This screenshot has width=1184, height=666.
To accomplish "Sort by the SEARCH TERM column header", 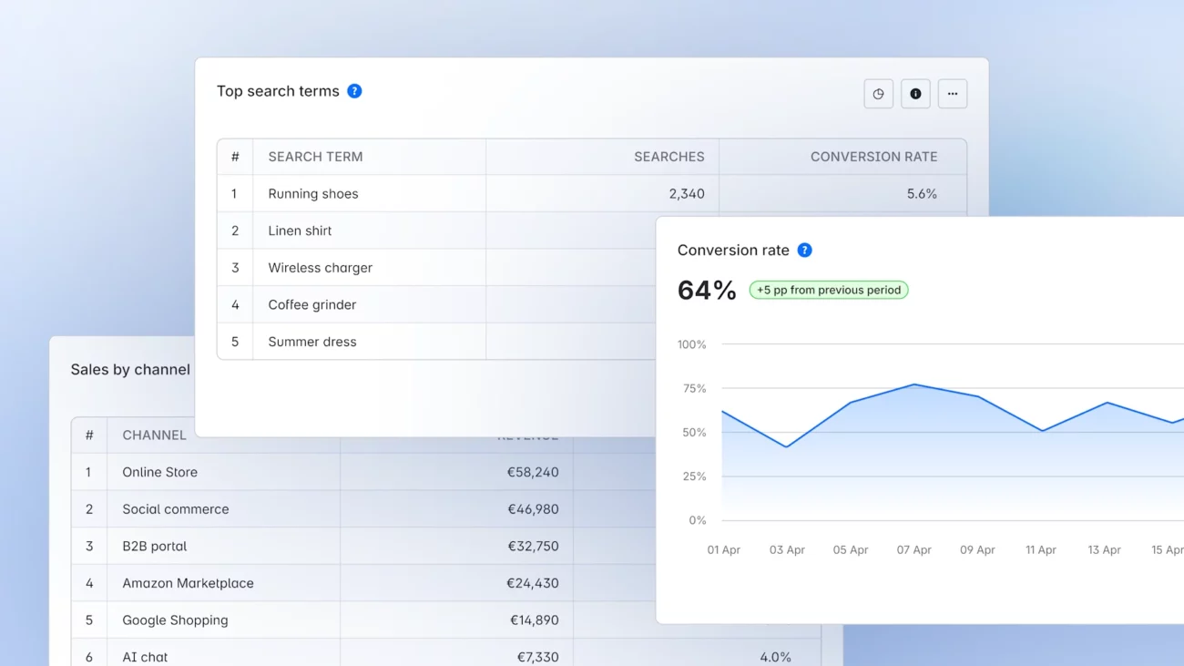I will [315, 157].
